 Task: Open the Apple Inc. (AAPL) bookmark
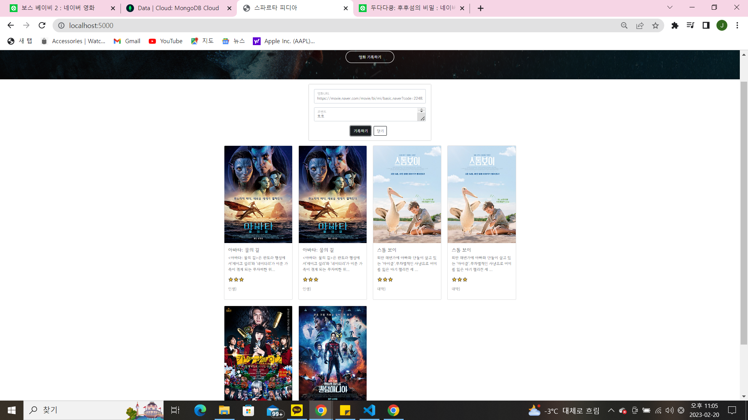[284, 41]
